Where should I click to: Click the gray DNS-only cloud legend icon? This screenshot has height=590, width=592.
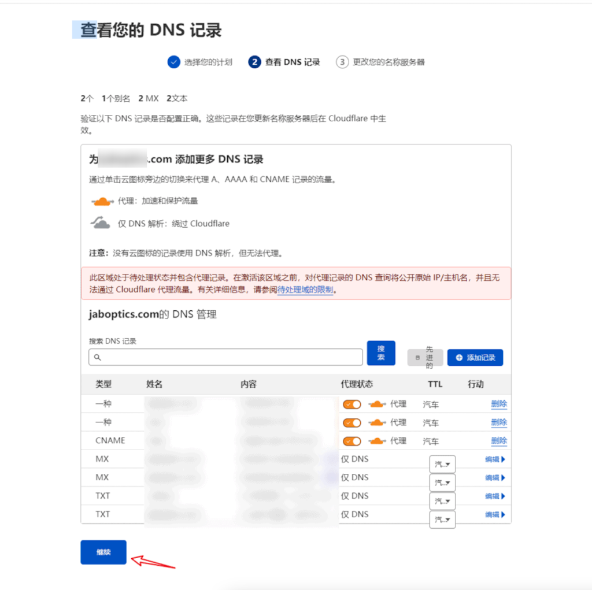[x=100, y=222]
